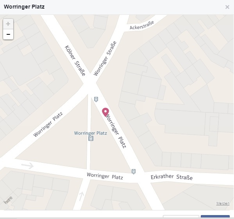
Task: Zoom out of the map with minus button
Action: [x=8, y=34]
